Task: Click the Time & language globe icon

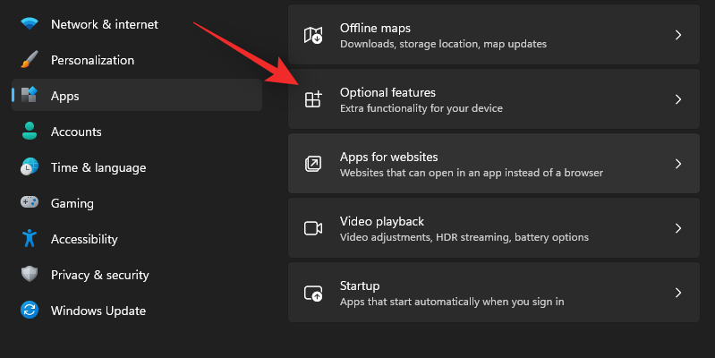Action: [x=30, y=167]
